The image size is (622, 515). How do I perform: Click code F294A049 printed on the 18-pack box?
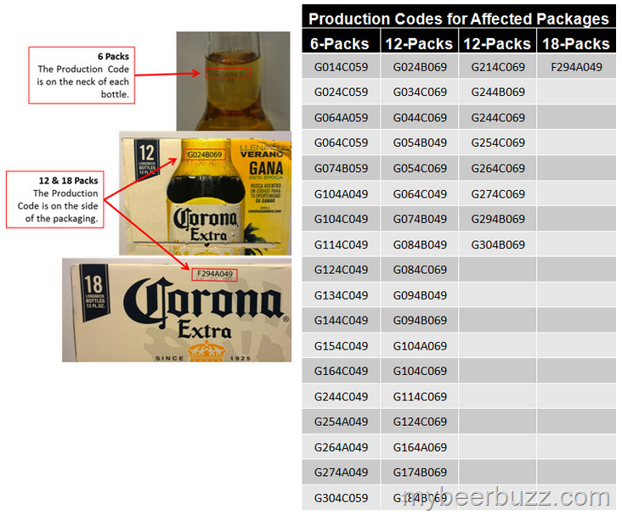215,274
